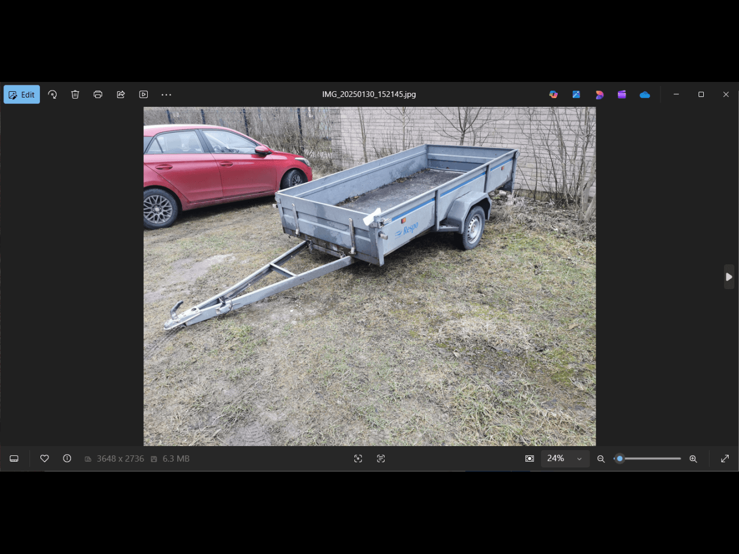Expand the 24% zoom level dropdown
Screen dimensions: 739x554
565,459
